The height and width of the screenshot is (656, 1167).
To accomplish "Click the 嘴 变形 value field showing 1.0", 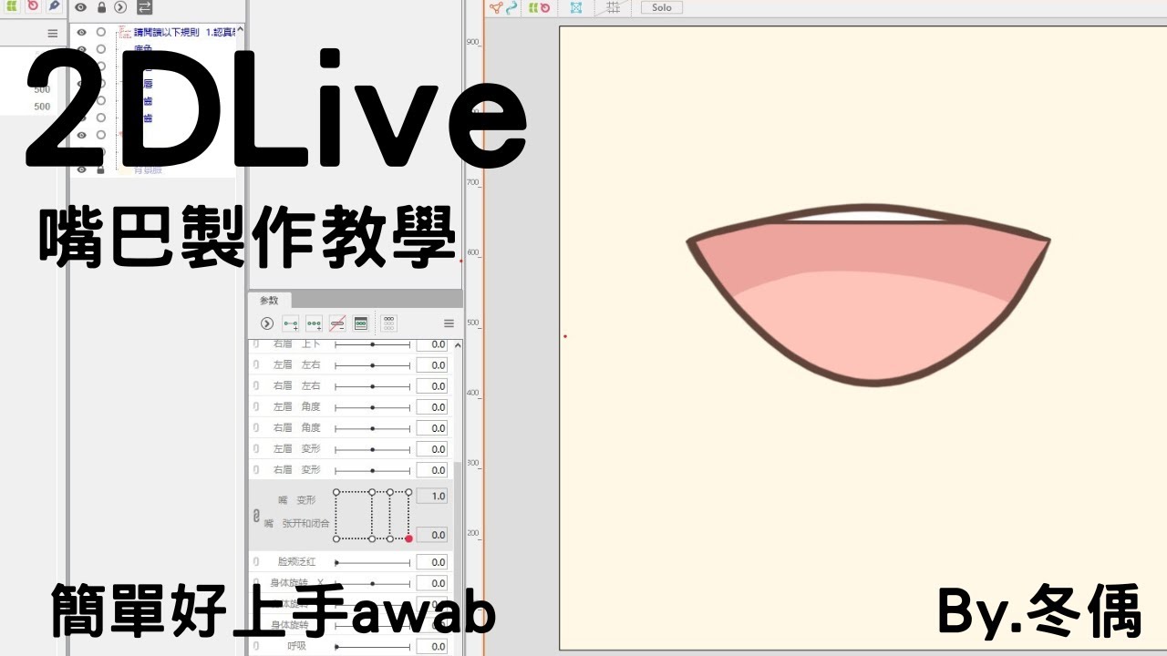I will pyautogui.click(x=432, y=497).
